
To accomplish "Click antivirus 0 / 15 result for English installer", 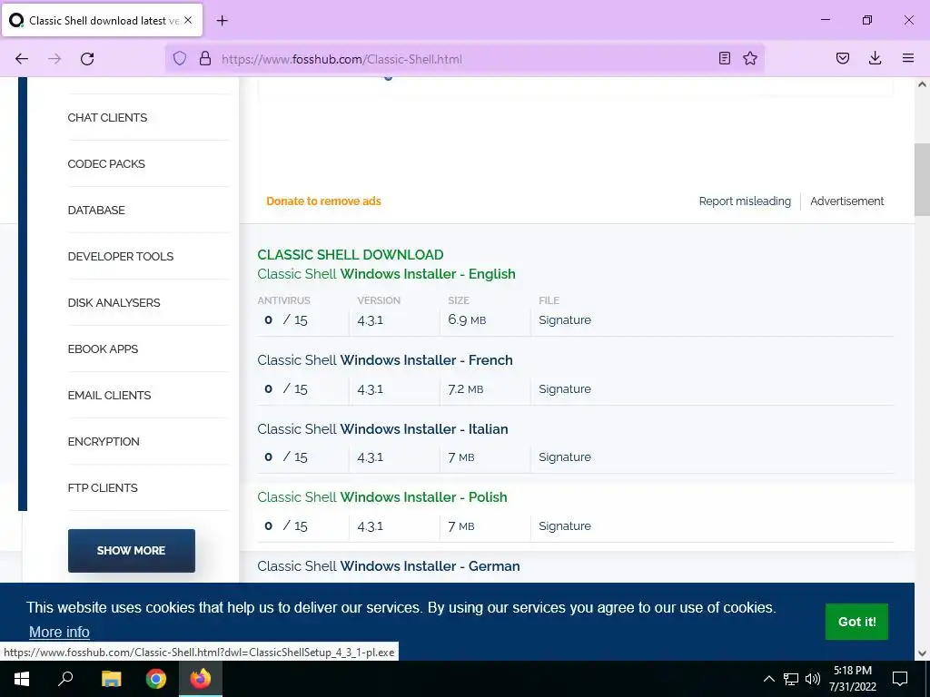I will coord(286,320).
